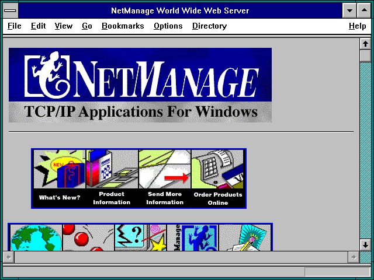This screenshot has height=280, width=374.
Task: Minimize the NetManage window
Action: tap(349, 10)
